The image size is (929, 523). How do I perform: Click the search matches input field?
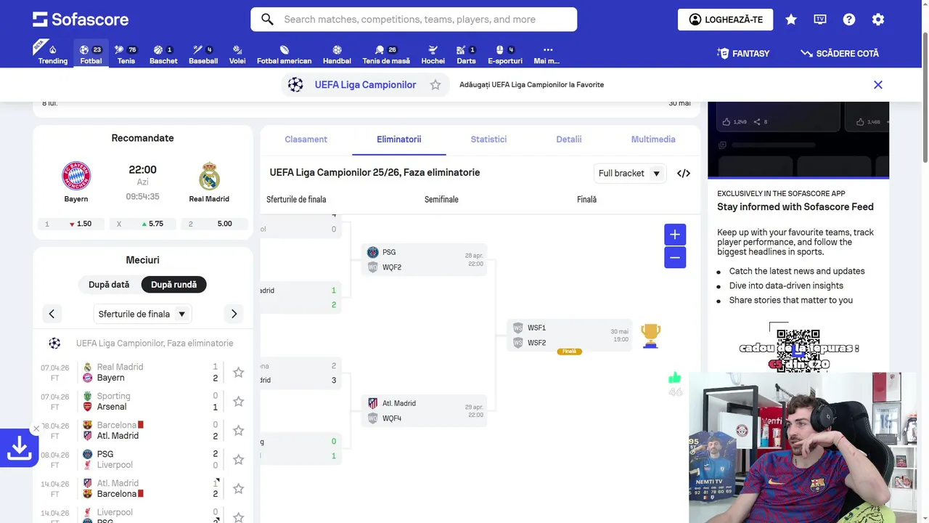click(414, 20)
